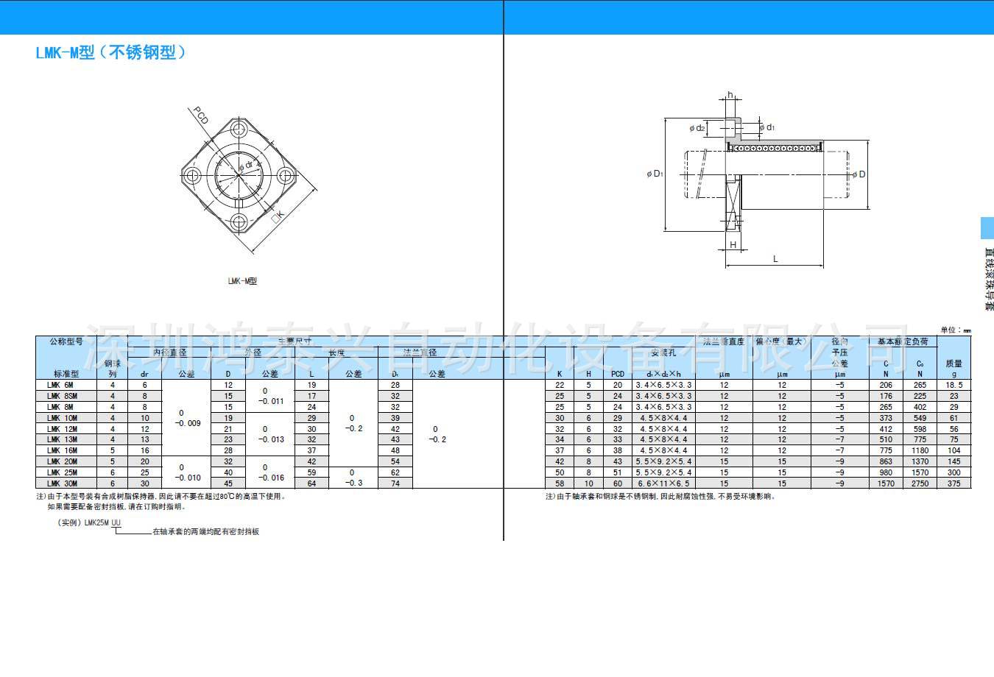Click the 安装孔 column header
The height and width of the screenshot is (677, 994).
(x=663, y=352)
